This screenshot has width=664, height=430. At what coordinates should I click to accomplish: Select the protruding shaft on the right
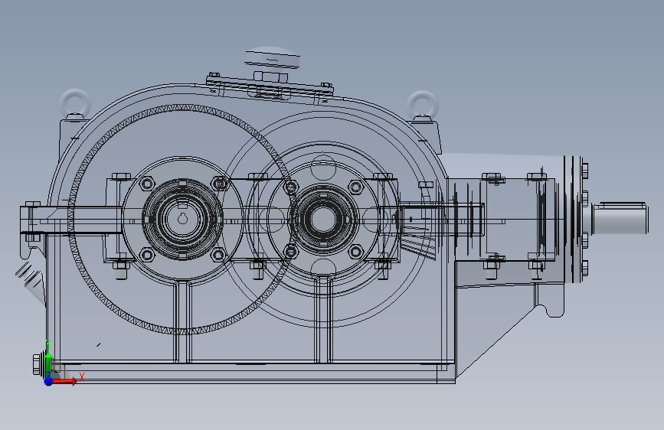pos(620,218)
